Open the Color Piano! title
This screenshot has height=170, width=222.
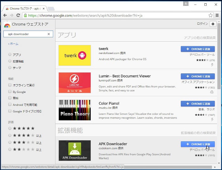point(109,103)
